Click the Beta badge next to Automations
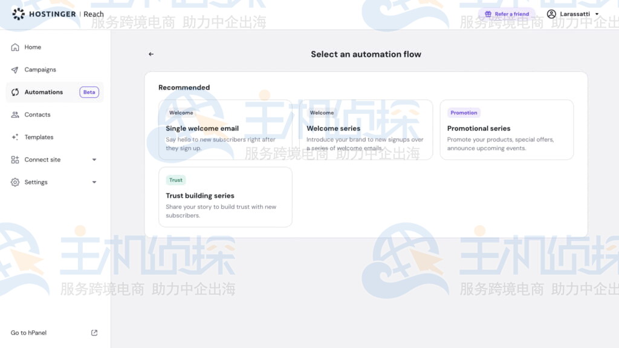The width and height of the screenshot is (619, 348). click(x=89, y=92)
